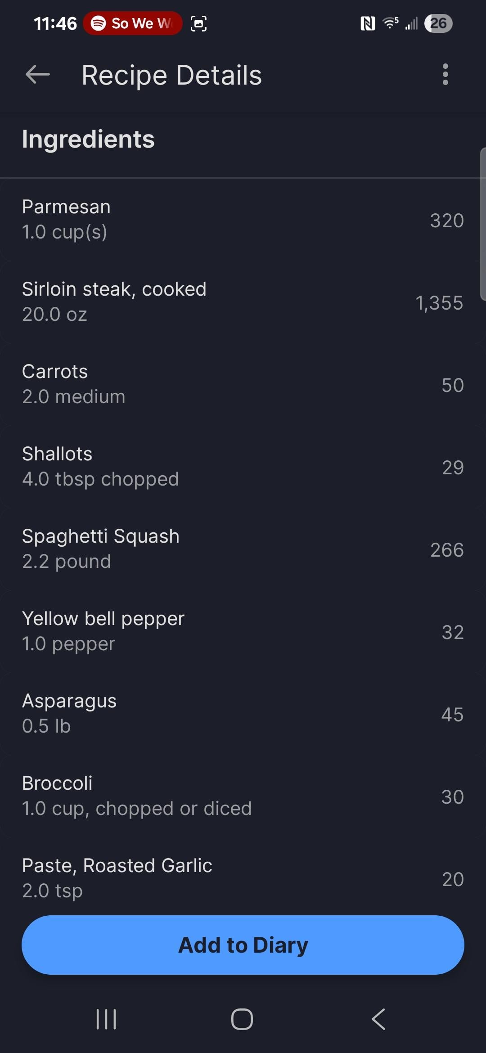Tap the Spotify now-playing pill

tap(133, 23)
